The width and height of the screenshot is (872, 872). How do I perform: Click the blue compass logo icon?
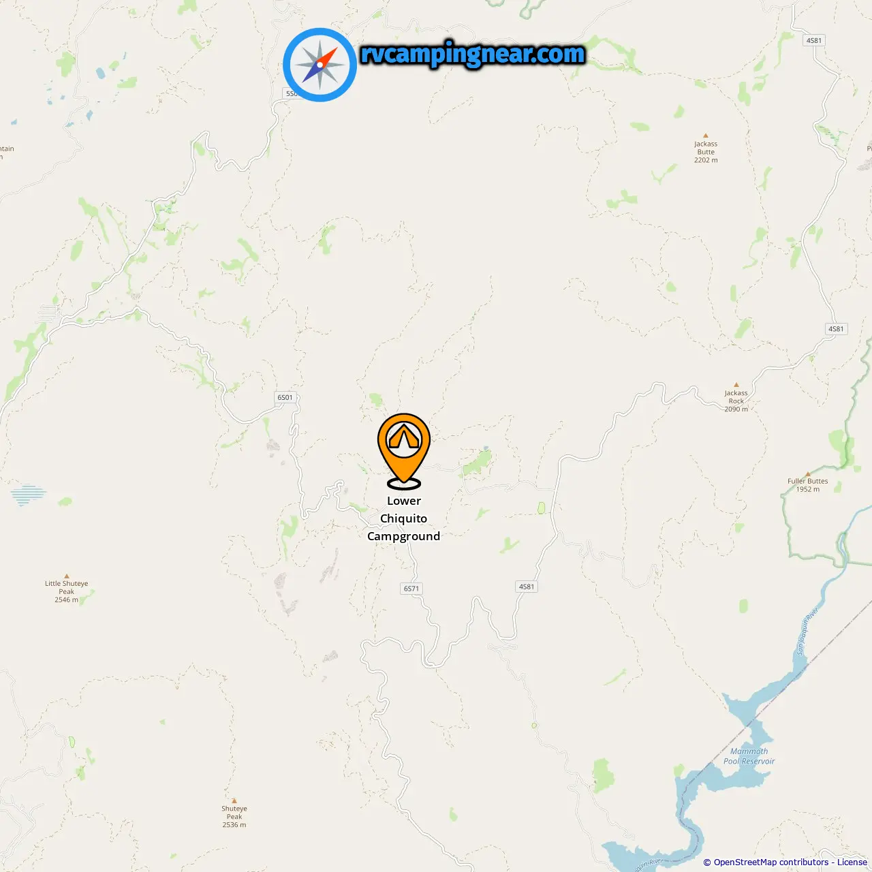point(320,65)
